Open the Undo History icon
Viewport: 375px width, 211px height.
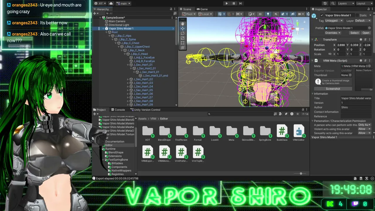[x=325, y=4]
